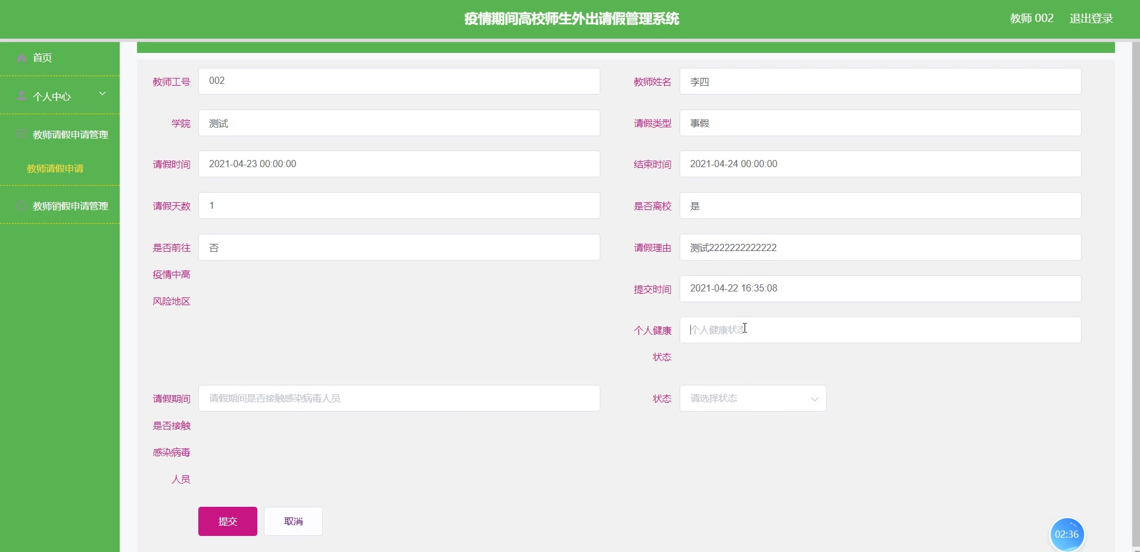Expand the 个人中心 chevron
Image resolution: width=1140 pixels, height=552 pixels.
click(x=102, y=93)
